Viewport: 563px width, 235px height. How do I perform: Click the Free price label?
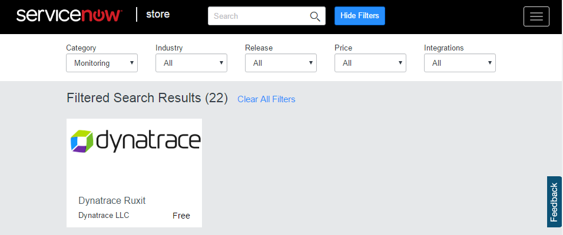click(181, 216)
